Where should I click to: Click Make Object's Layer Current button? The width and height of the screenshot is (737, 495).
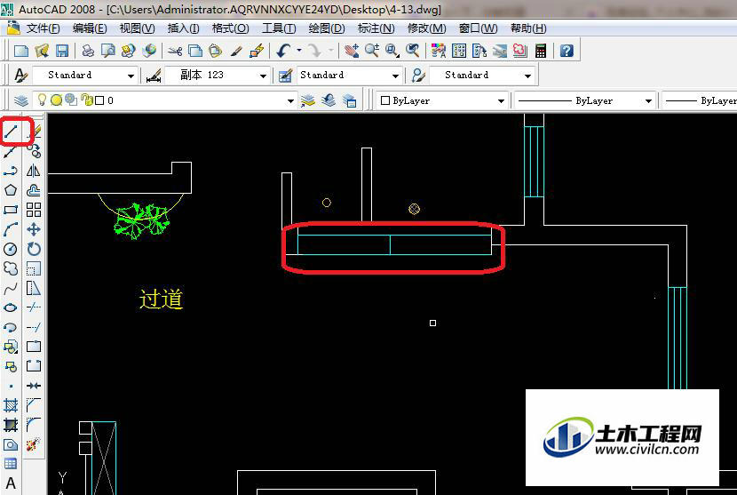(308, 100)
